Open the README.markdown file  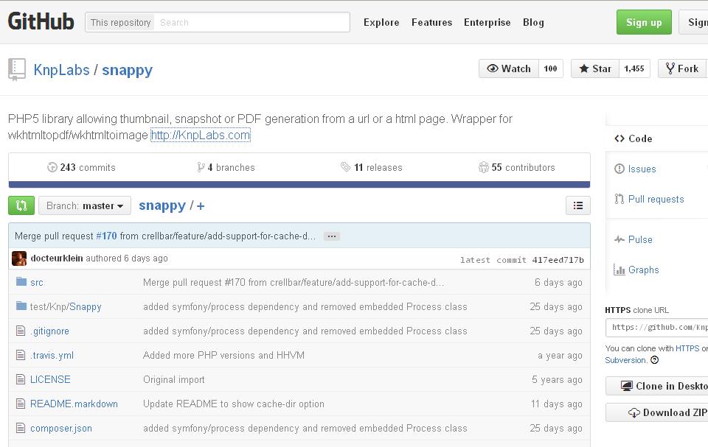tap(74, 404)
